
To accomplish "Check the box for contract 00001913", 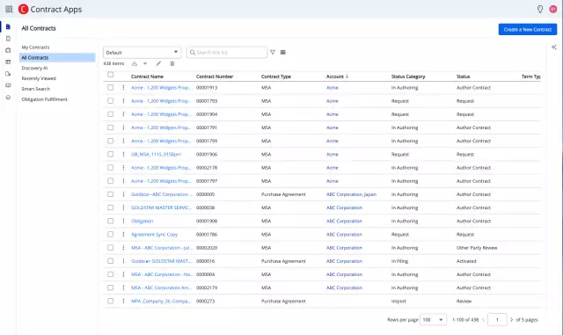I will click(x=110, y=88).
